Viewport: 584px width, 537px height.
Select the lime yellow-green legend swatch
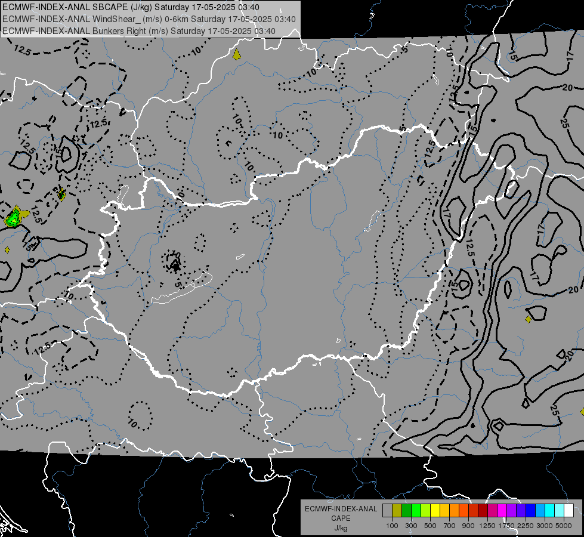point(426,510)
